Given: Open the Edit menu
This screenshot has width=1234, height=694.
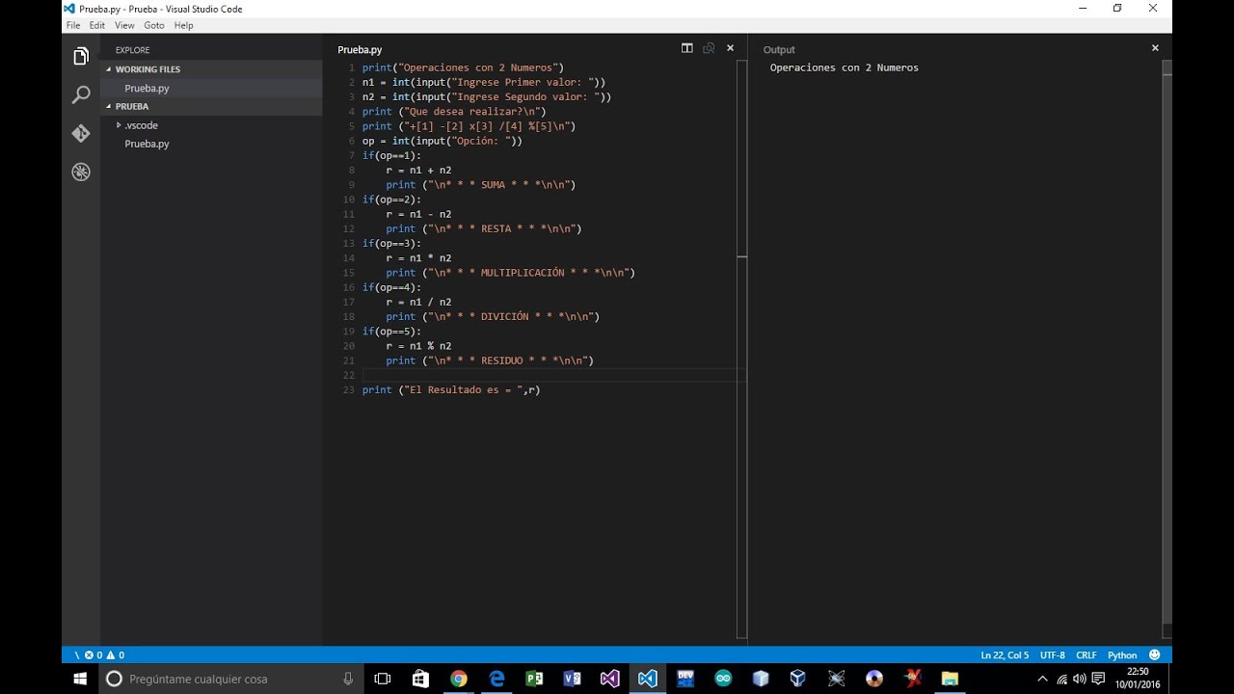Looking at the screenshot, I should (x=97, y=25).
